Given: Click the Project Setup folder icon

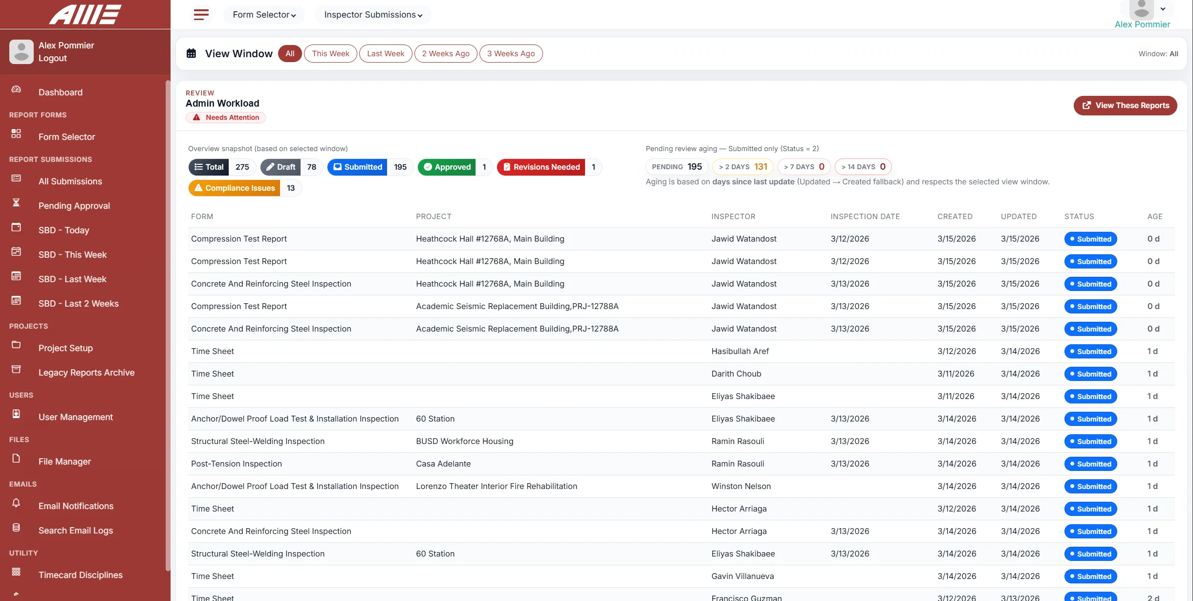Looking at the screenshot, I should pos(16,345).
